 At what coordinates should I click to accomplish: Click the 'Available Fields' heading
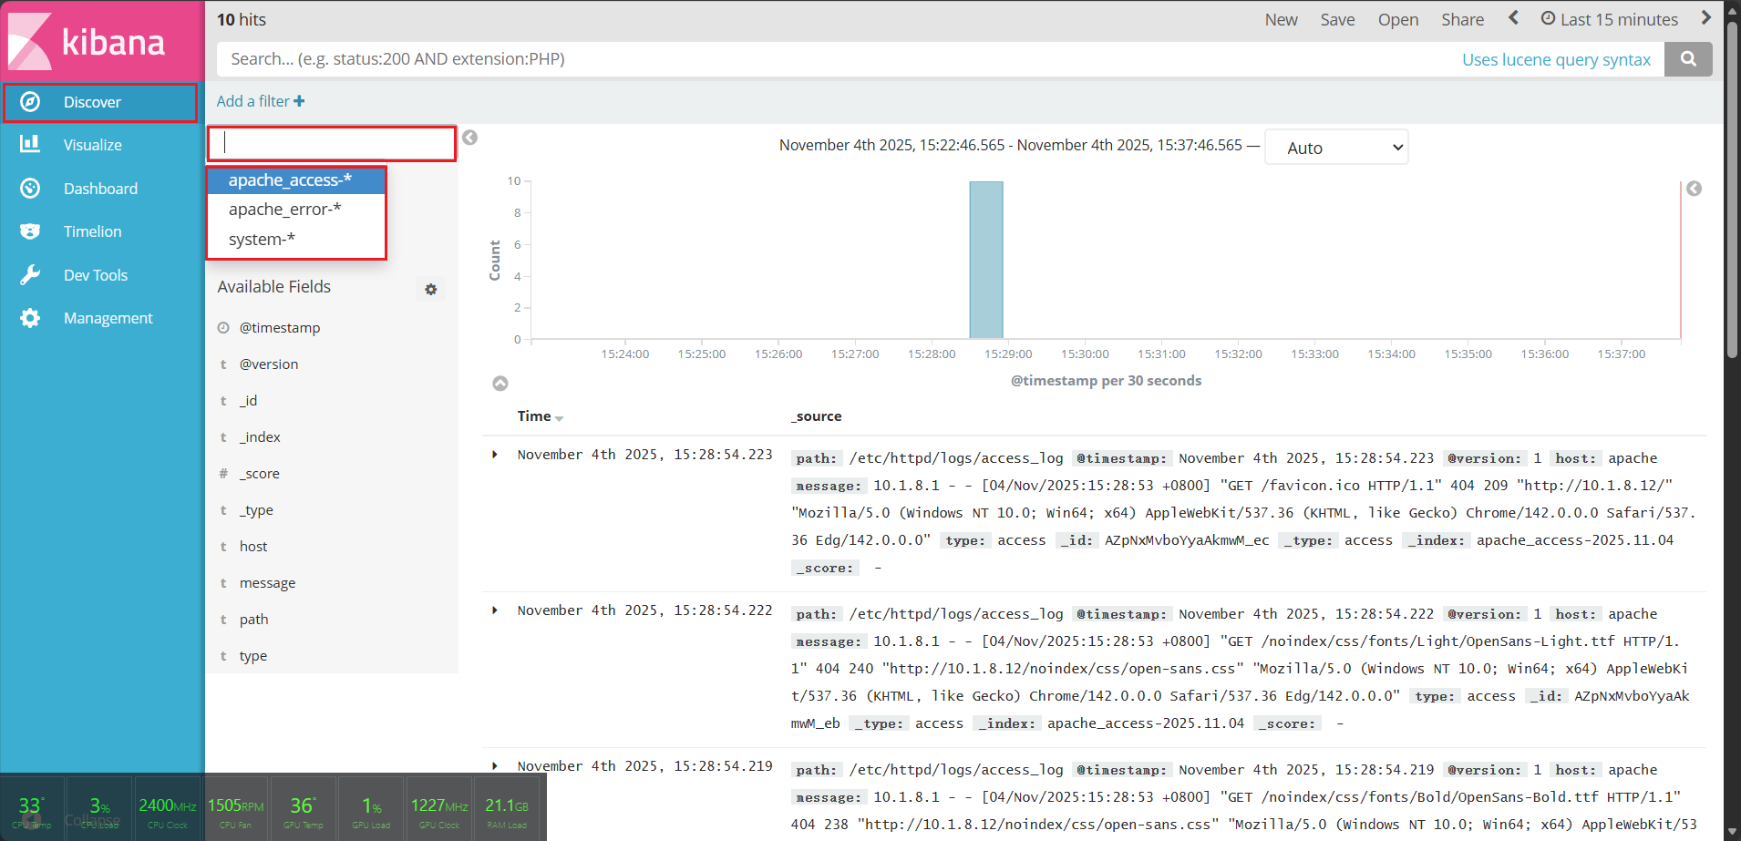[273, 287]
